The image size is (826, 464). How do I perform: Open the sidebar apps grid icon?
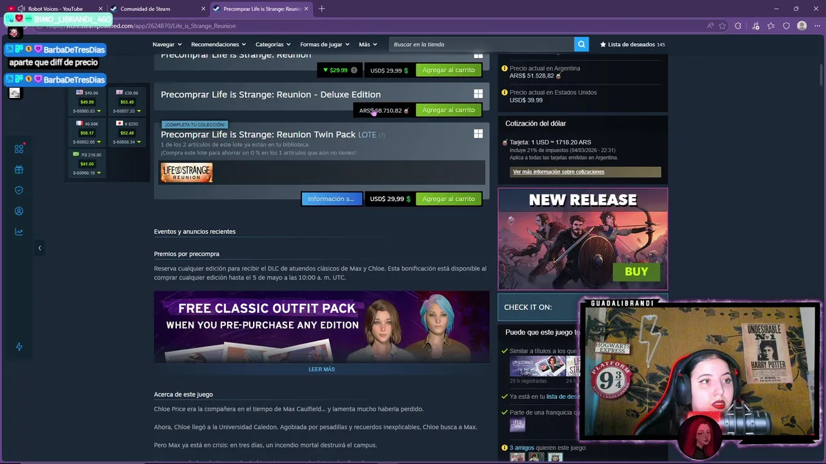point(19,149)
